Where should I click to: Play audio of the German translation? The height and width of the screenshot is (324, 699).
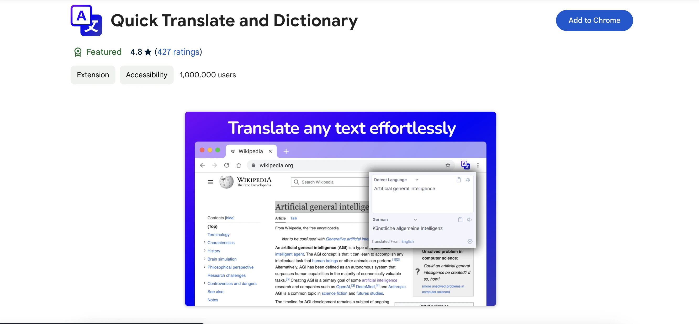tap(469, 220)
